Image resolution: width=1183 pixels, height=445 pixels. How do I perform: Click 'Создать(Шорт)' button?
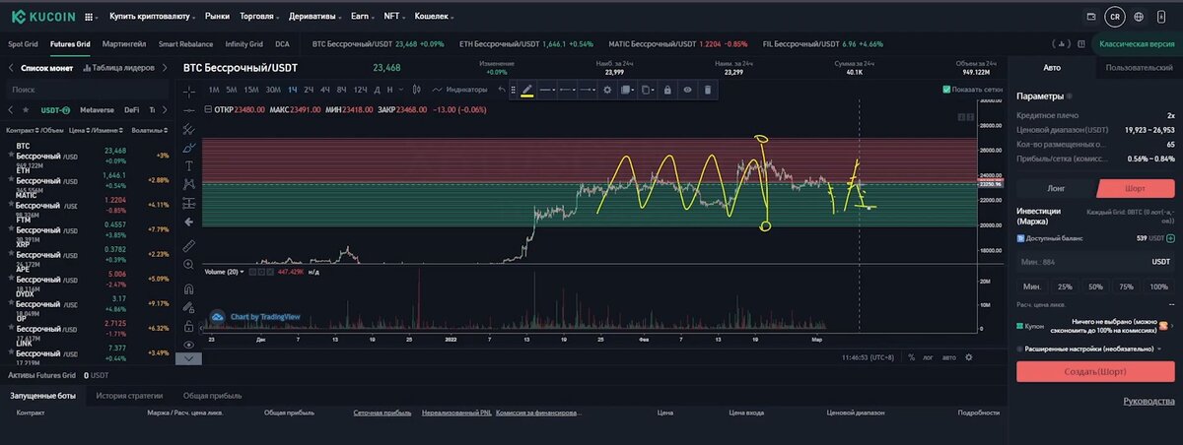click(1095, 371)
